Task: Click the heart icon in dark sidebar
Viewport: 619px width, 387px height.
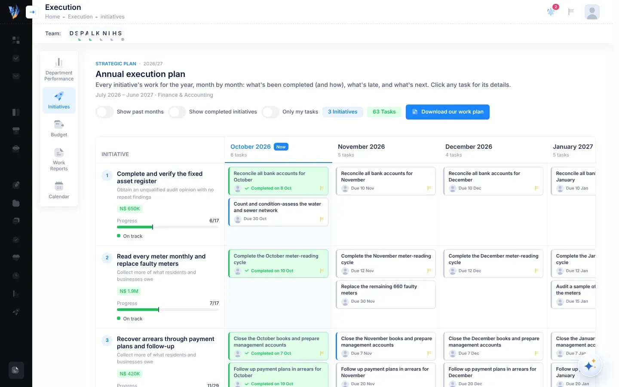Action: point(16,257)
